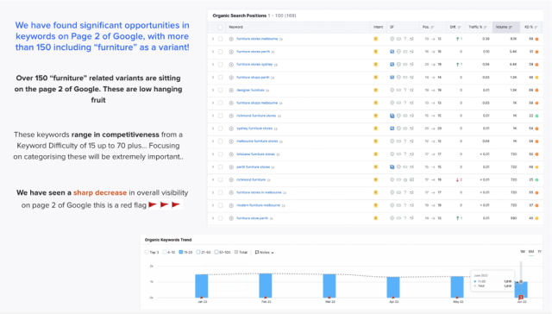
Task: Click the image SERP feature icon for furniture stores perth
Action: pyautogui.click(x=392, y=52)
